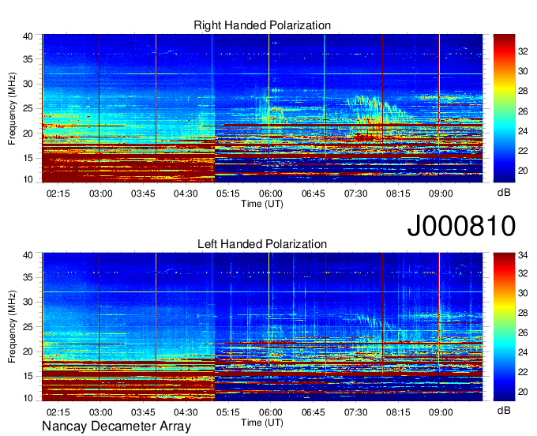Click the Left Handed Polarization title

click(262, 244)
